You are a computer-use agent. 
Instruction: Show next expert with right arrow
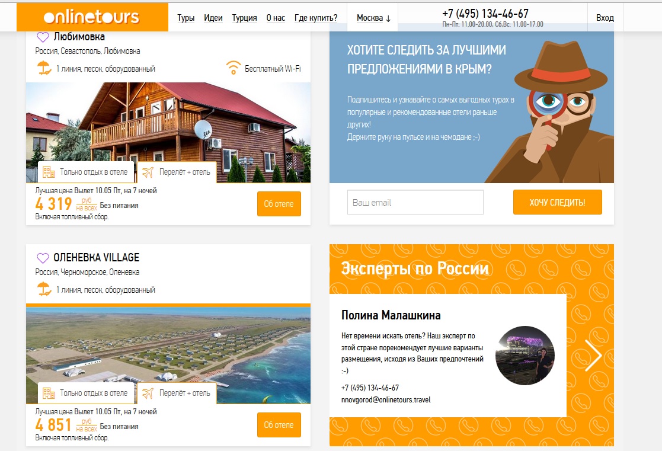[x=593, y=355]
